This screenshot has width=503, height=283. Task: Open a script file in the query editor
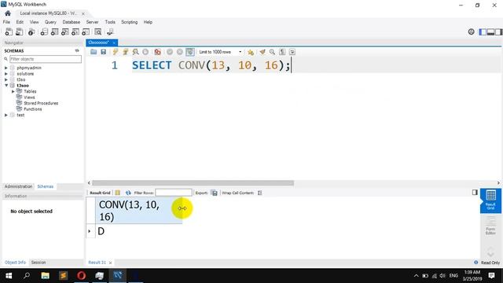click(94, 52)
